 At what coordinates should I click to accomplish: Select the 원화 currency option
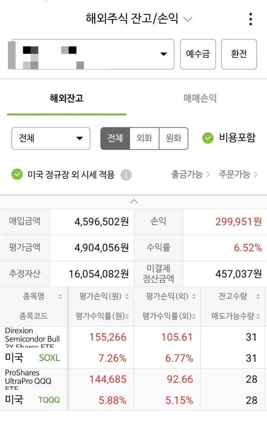(x=173, y=138)
